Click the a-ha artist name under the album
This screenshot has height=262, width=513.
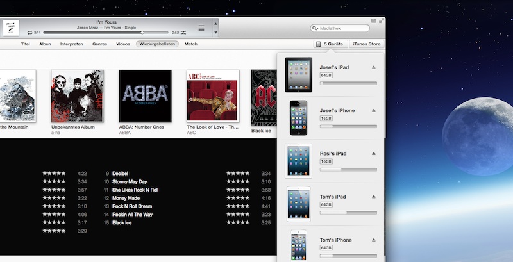[x=56, y=133]
